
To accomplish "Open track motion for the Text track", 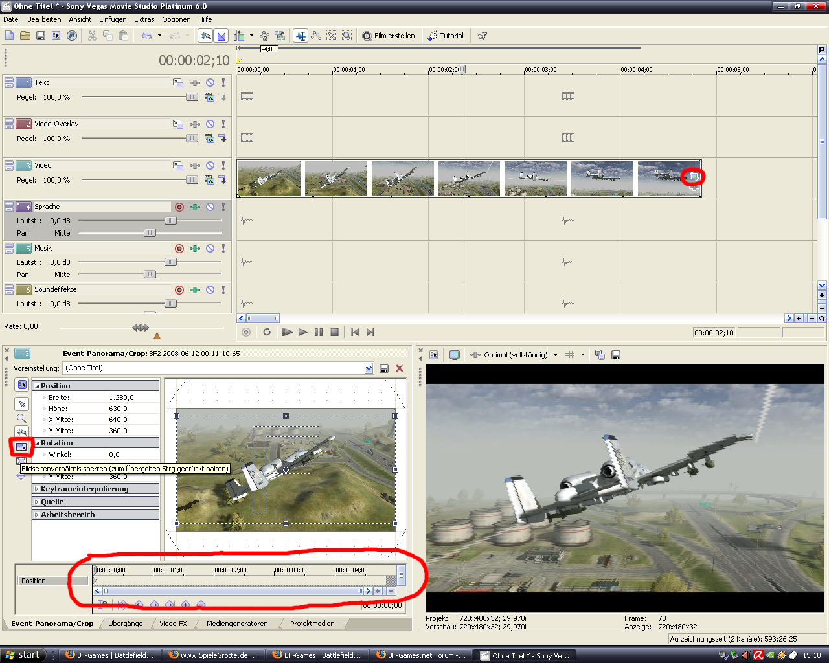I will 177,82.
